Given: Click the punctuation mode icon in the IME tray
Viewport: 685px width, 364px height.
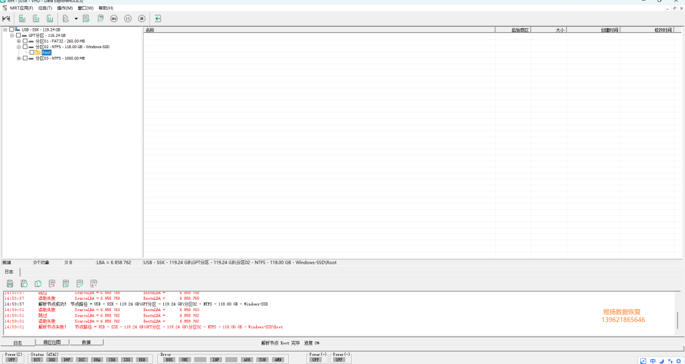Looking at the screenshot, I should (x=670, y=361).
